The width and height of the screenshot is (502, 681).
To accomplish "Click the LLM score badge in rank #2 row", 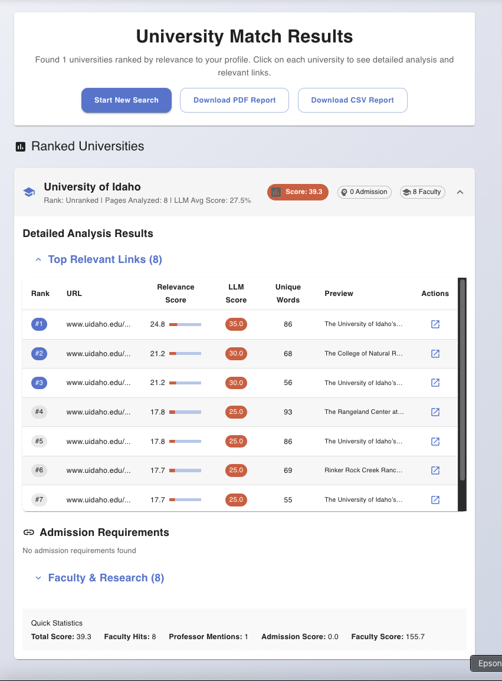I will click(236, 354).
